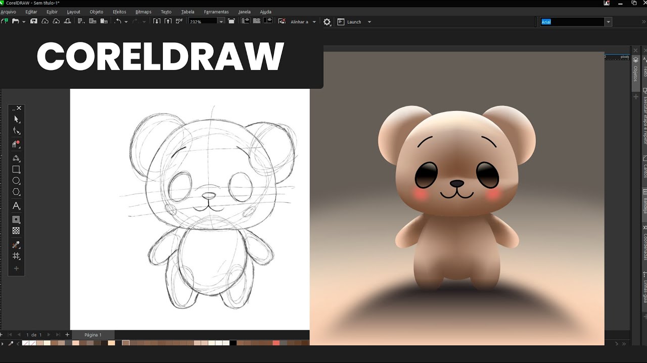
Task: Go to the next page arrow
Action: [49, 335]
